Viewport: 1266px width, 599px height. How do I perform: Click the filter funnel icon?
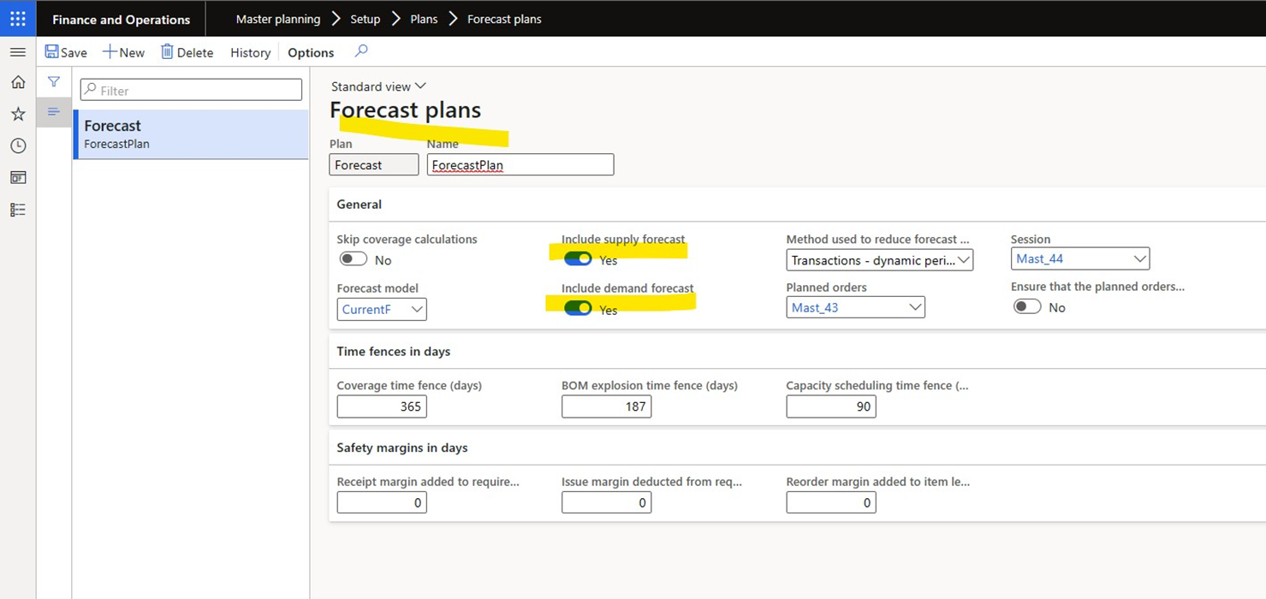point(54,82)
